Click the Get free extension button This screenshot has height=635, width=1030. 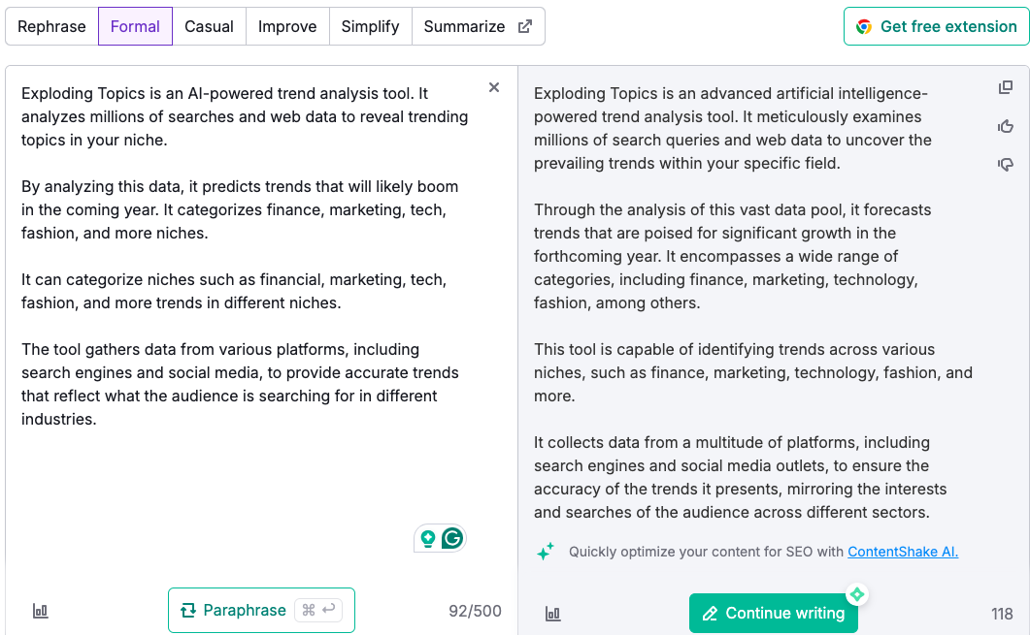pyautogui.click(x=935, y=26)
